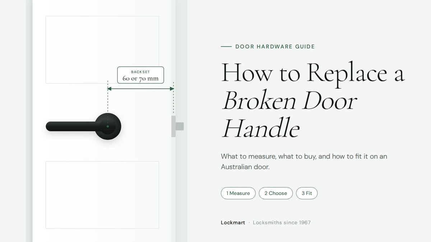Select the "2 Choose" step pill
The image size is (431, 242).
coord(276,193)
